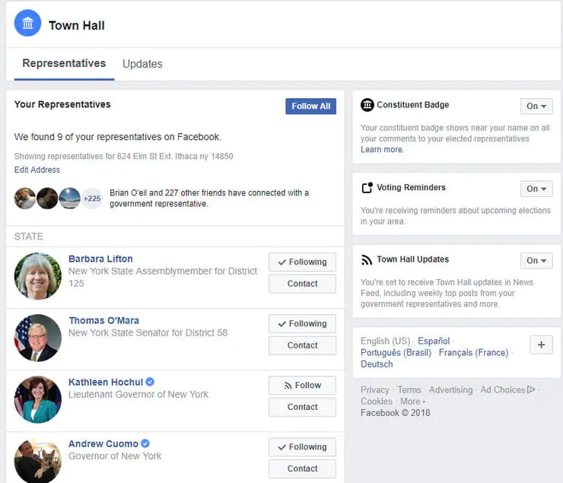The height and width of the screenshot is (483, 563).
Task: Open Kathleen Hochul's name link
Action: (x=106, y=382)
